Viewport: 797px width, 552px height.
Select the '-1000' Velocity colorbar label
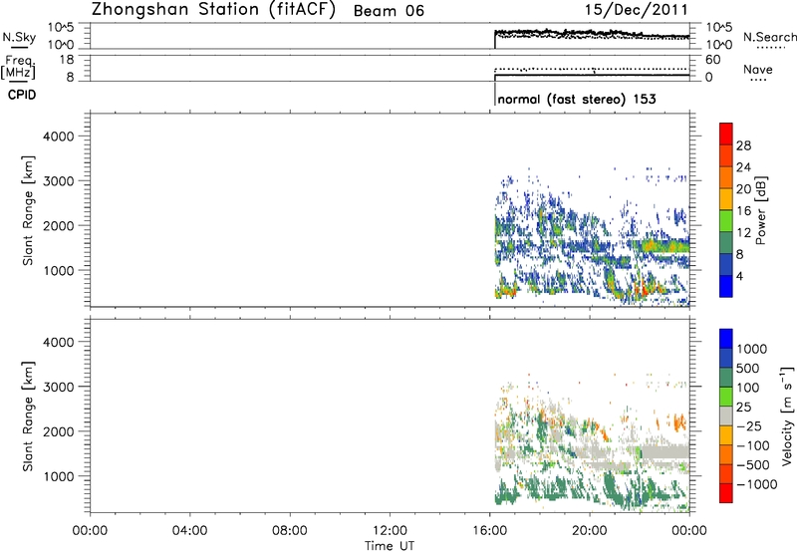point(757,484)
